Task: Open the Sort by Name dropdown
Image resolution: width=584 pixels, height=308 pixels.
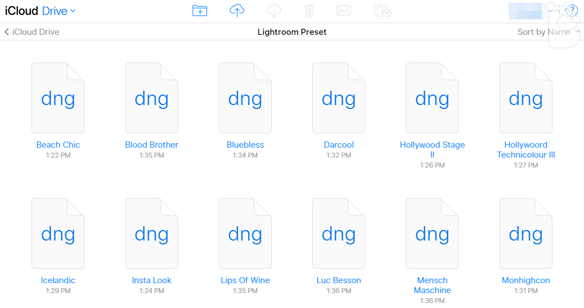Action: tap(548, 32)
